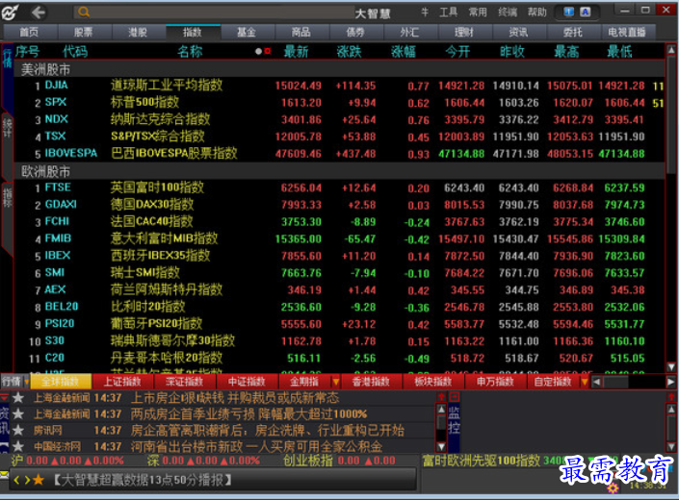The image size is (679, 500).
Task: Select the 深证指数 bottom tab
Action: [x=185, y=382]
